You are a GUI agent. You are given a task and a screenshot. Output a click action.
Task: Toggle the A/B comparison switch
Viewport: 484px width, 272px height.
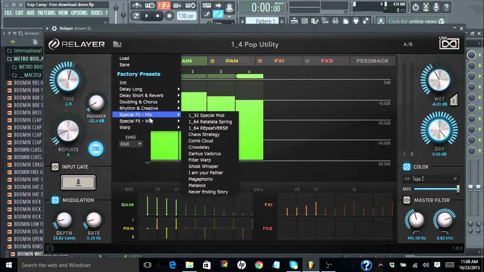click(408, 44)
